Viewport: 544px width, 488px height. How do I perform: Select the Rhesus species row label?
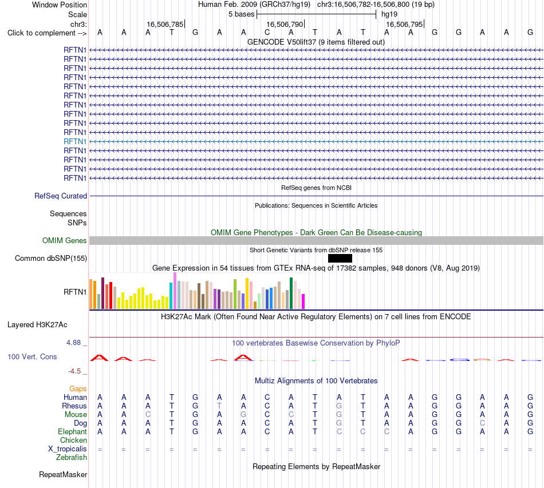point(74,406)
